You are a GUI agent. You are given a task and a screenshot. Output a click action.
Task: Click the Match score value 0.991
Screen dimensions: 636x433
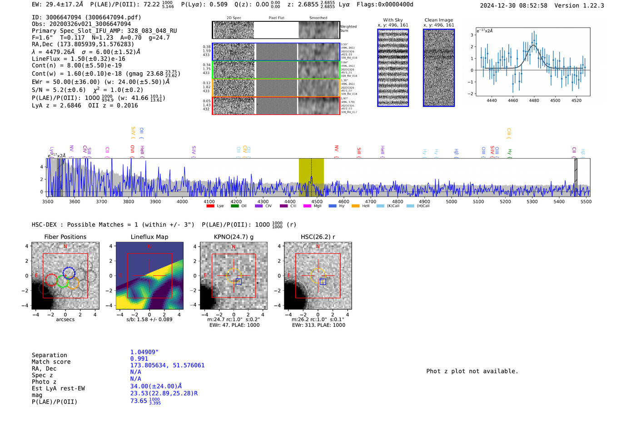click(x=139, y=359)
